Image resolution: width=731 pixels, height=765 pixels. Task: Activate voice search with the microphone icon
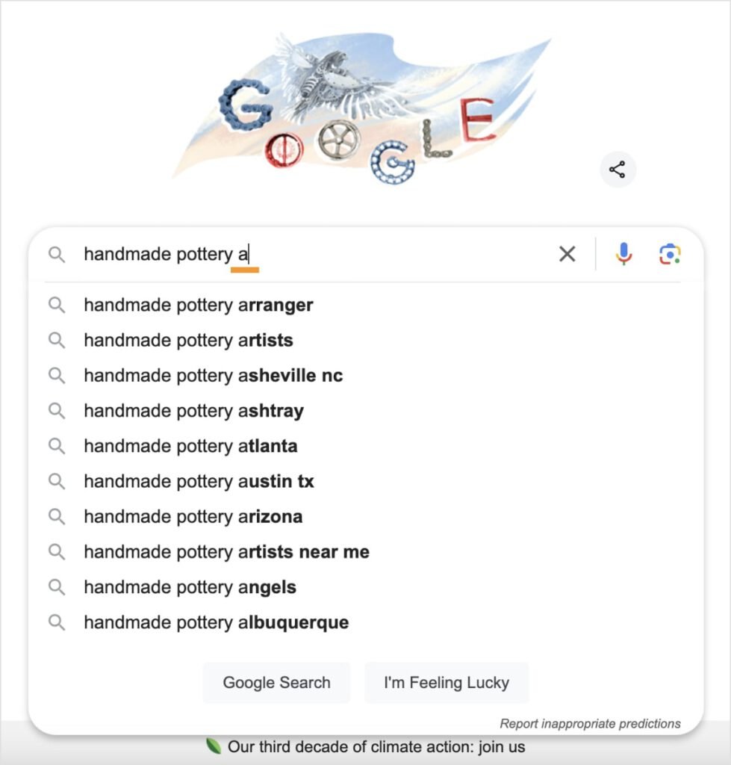click(x=623, y=254)
